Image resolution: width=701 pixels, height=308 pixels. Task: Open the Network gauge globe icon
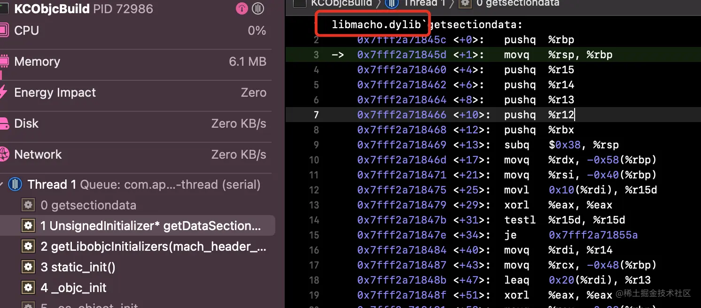click(x=4, y=154)
